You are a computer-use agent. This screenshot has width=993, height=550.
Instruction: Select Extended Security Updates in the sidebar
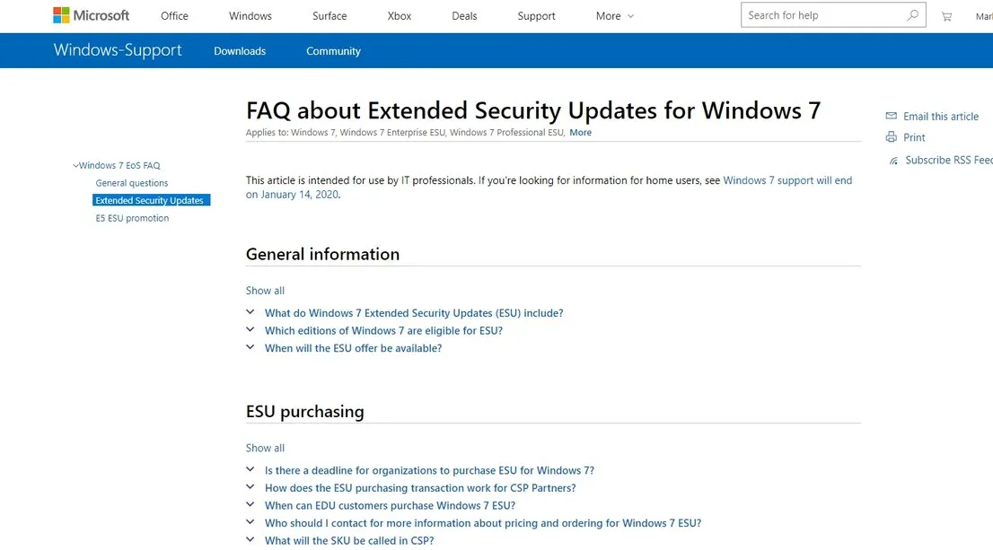click(150, 200)
